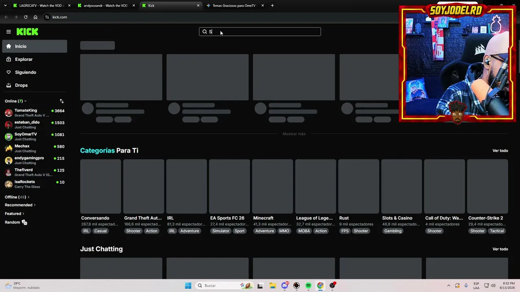The image size is (520, 292).
Task: Switch to Chrome in the taskbar
Action: pos(320,286)
